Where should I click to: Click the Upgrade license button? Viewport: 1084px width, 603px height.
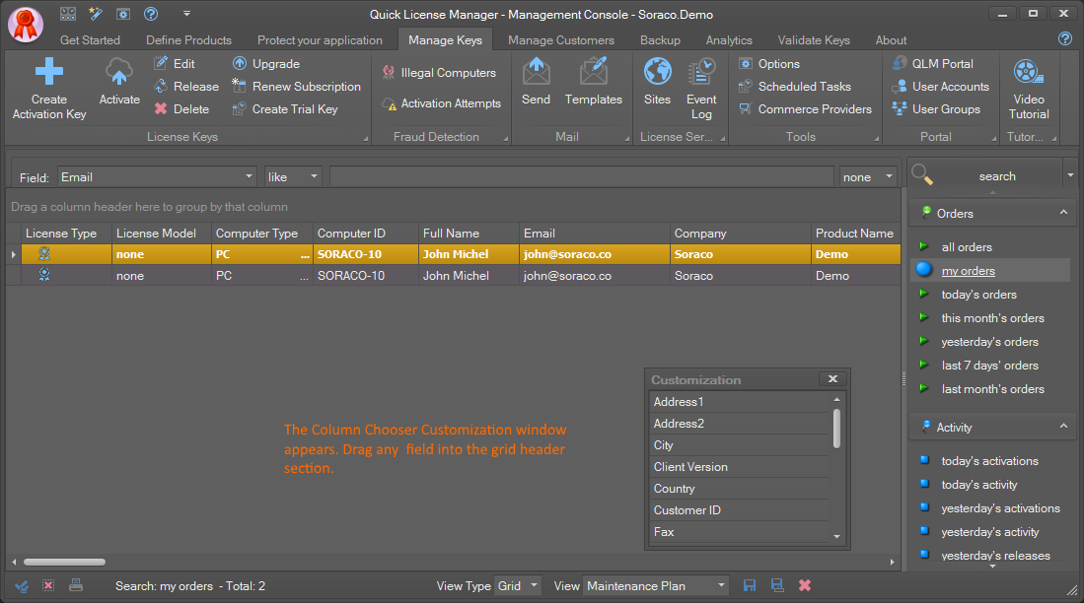(266, 63)
